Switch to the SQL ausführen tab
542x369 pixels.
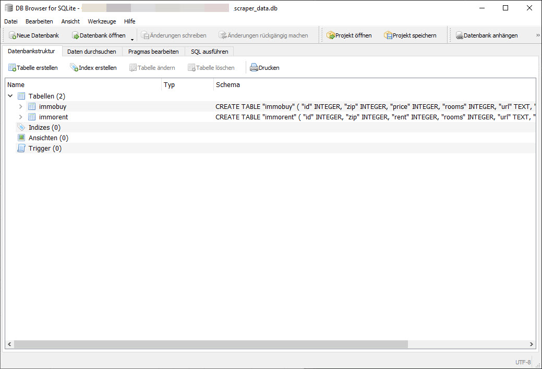point(209,52)
